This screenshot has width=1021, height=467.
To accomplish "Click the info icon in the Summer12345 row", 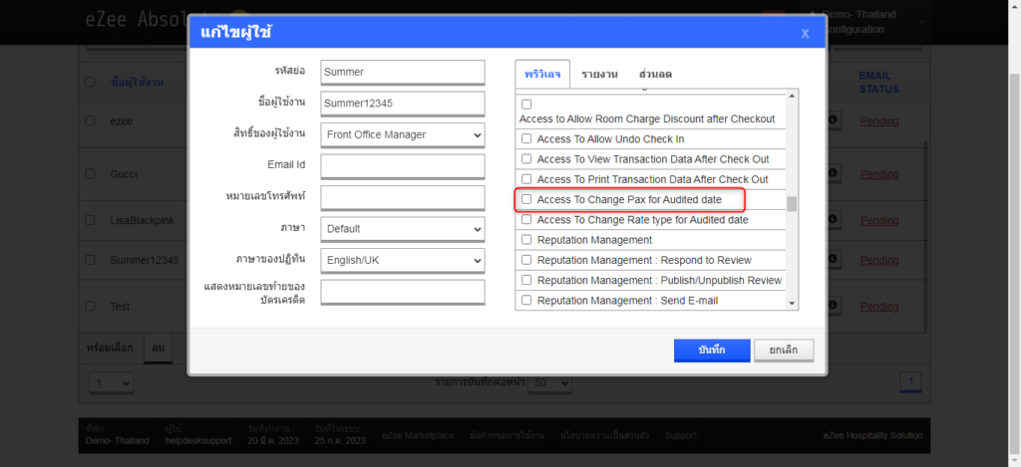I will [833, 258].
